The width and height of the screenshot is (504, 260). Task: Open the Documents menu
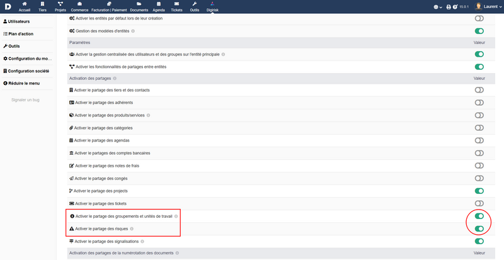(139, 6)
